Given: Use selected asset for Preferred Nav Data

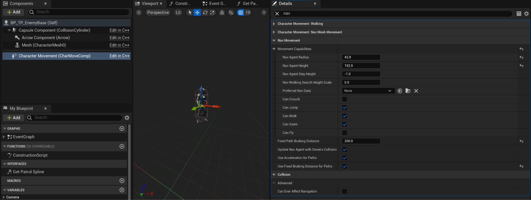Looking at the screenshot, I should pyautogui.click(x=400, y=91).
